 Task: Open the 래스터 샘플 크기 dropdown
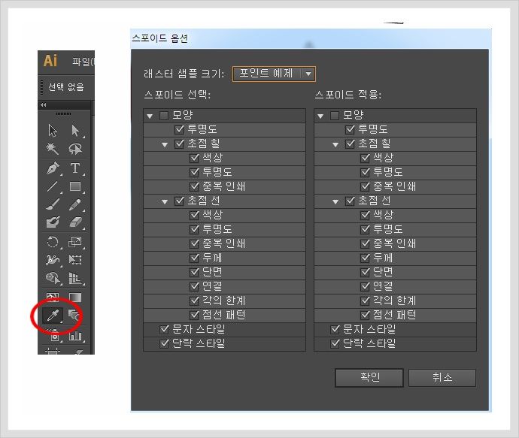point(274,74)
